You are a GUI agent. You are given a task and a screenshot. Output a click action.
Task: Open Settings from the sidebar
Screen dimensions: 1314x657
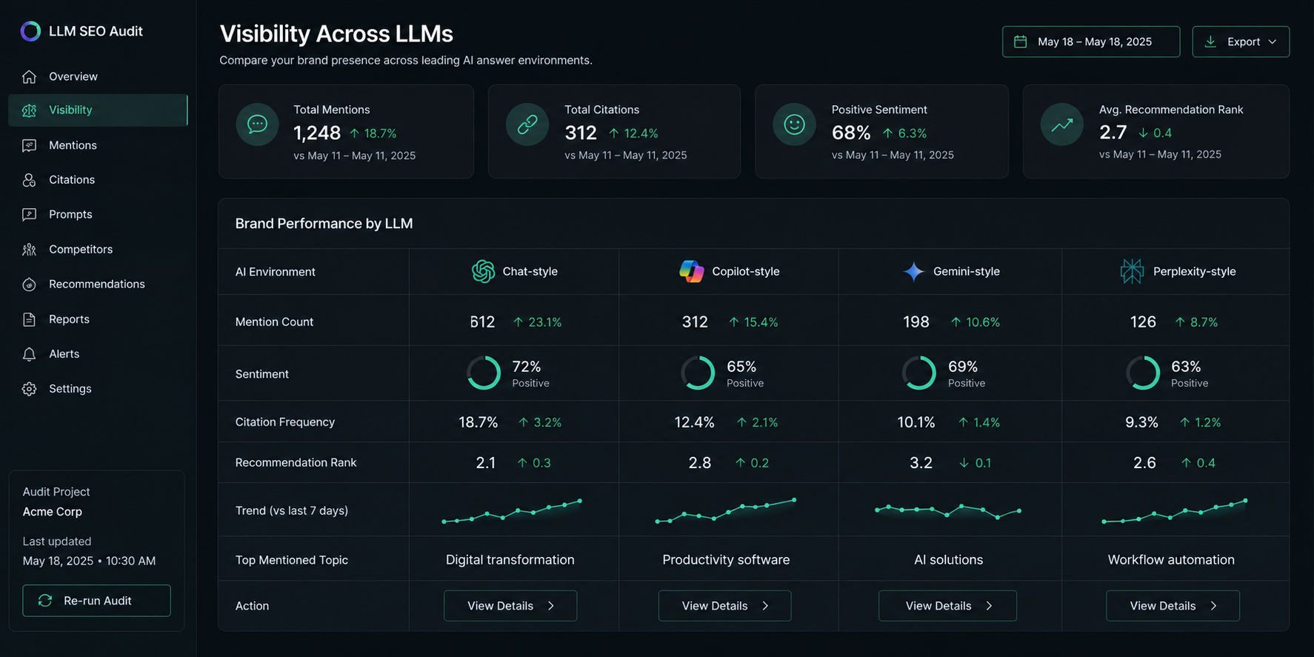click(98, 389)
